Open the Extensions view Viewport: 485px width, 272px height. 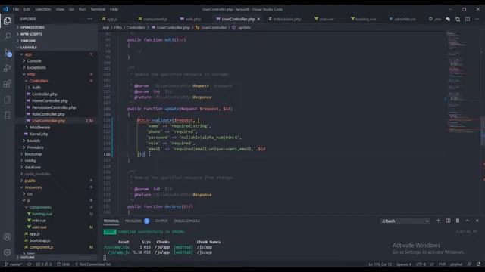pyautogui.click(x=7, y=84)
